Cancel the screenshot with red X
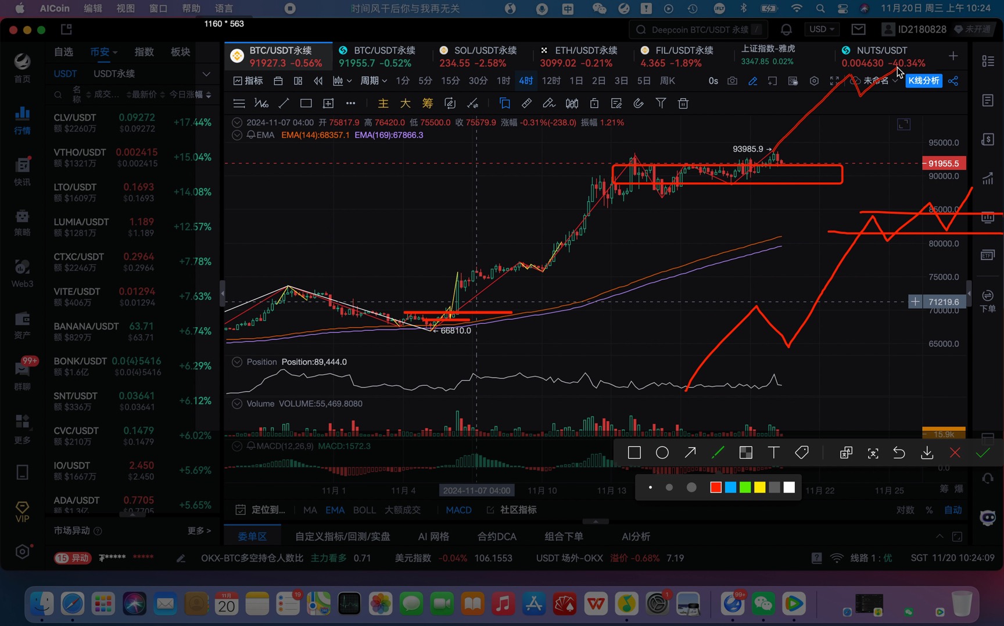 [955, 453]
